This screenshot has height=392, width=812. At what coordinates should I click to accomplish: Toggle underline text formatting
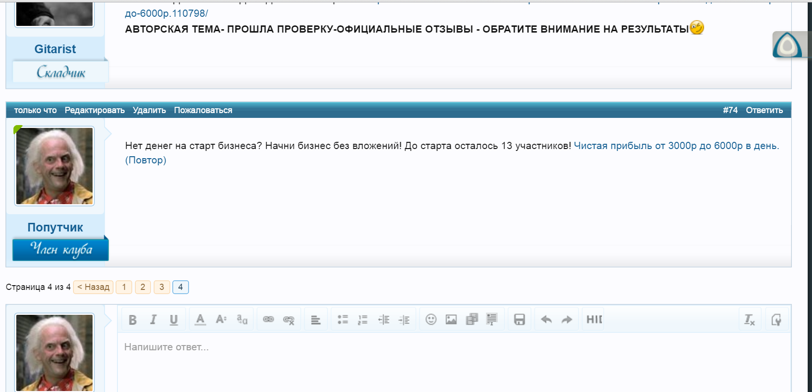tap(174, 320)
